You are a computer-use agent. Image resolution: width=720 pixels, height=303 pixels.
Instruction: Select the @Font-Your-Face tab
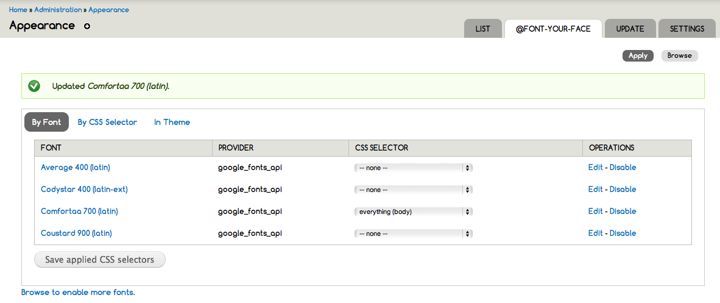pyautogui.click(x=553, y=29)
